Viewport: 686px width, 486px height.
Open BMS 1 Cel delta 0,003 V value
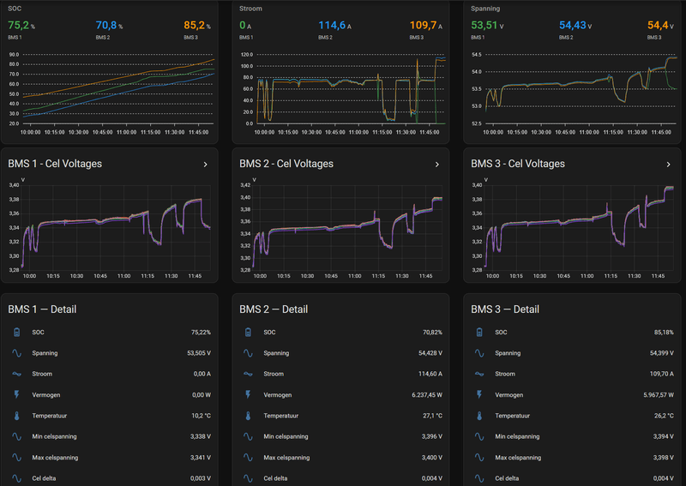(x=201, y=478)
